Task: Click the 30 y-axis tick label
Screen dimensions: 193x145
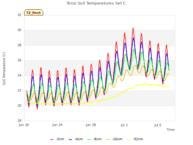Action: click(x=19, y=30)
